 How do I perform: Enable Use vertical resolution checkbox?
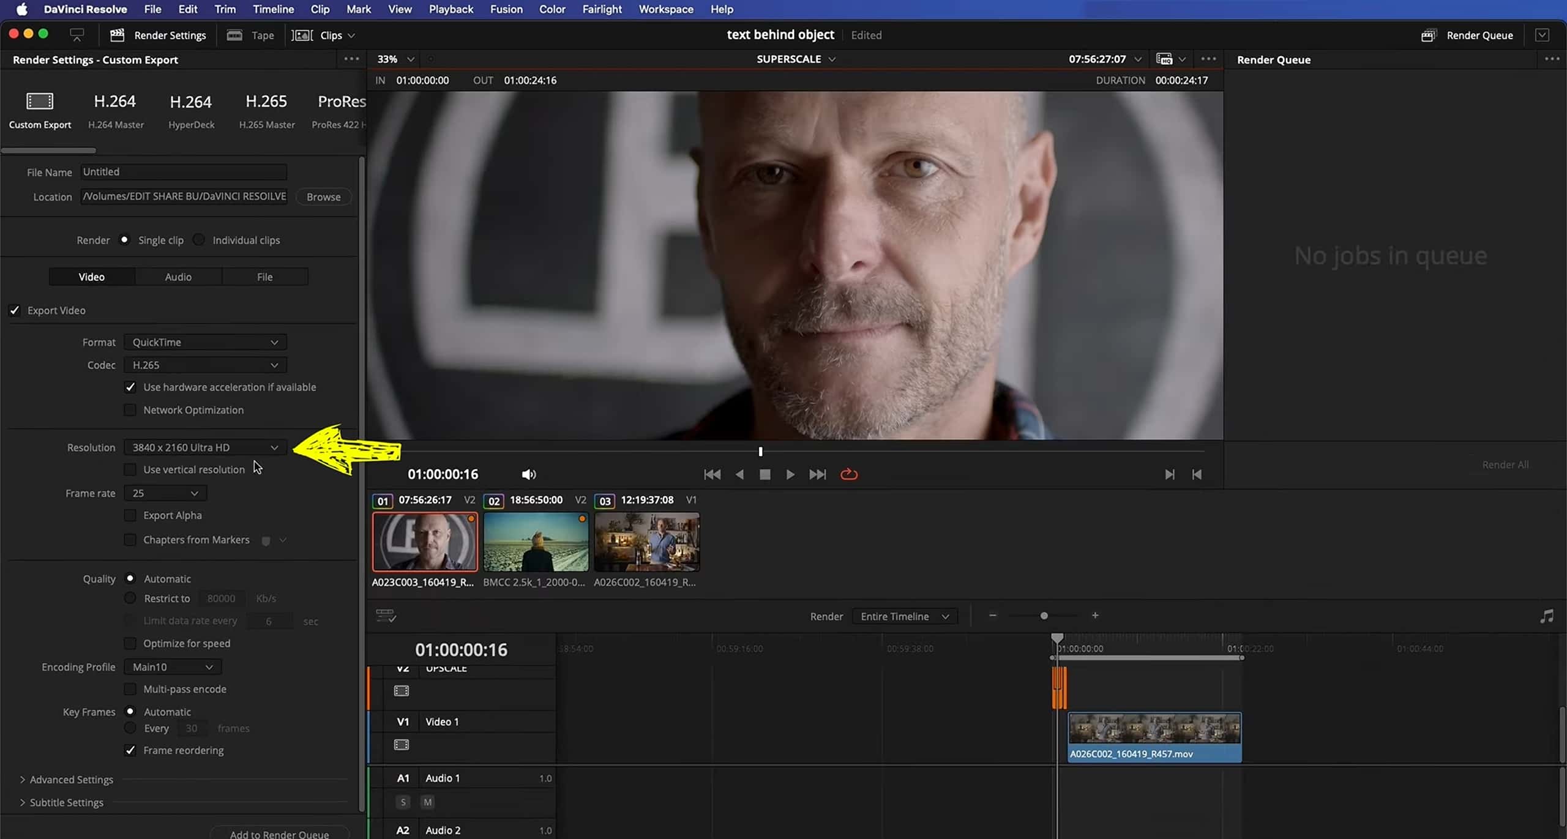pyautogui.click(x=130, y=469)
